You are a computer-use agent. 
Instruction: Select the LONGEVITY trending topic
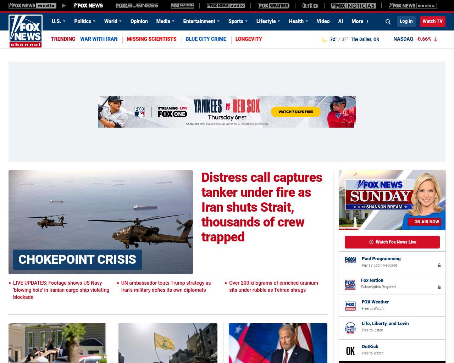point(249,39)
